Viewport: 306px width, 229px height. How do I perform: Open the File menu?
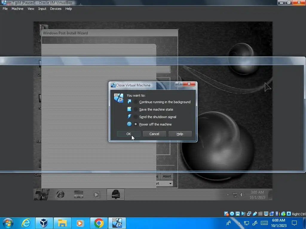click(x=5, y=9)
